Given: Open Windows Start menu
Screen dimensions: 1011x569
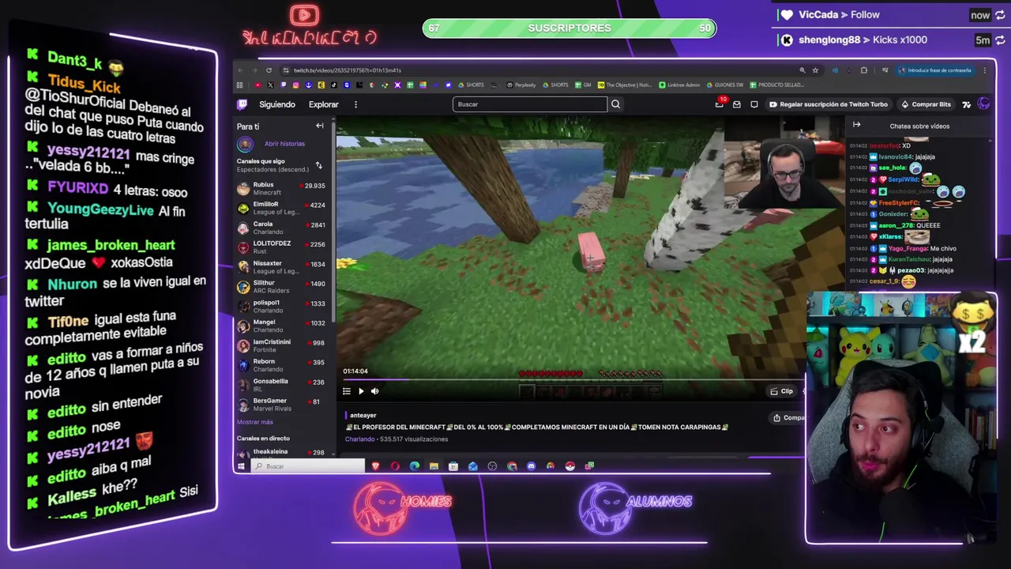Looking at the screenshot, I should (x=241, y=466).
